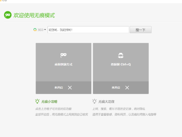The width and height of the screenshot is (182, 137).
Task: Open the 360 search engine dropdown
Action: point(45,30)
